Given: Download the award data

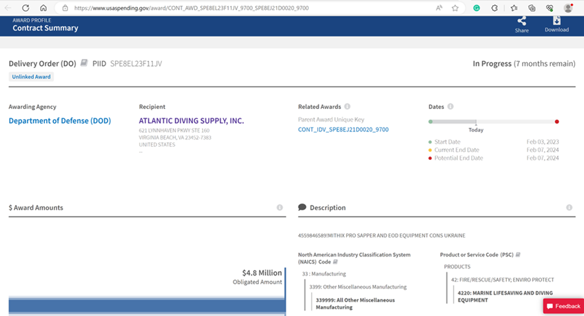Looking at the screenshot, I should (557, 24).
